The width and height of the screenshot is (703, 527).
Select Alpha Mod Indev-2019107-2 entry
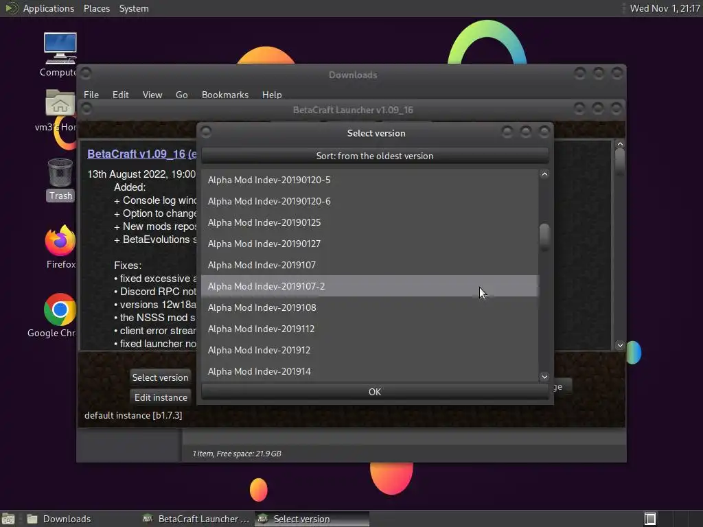[x=369, y=286]
